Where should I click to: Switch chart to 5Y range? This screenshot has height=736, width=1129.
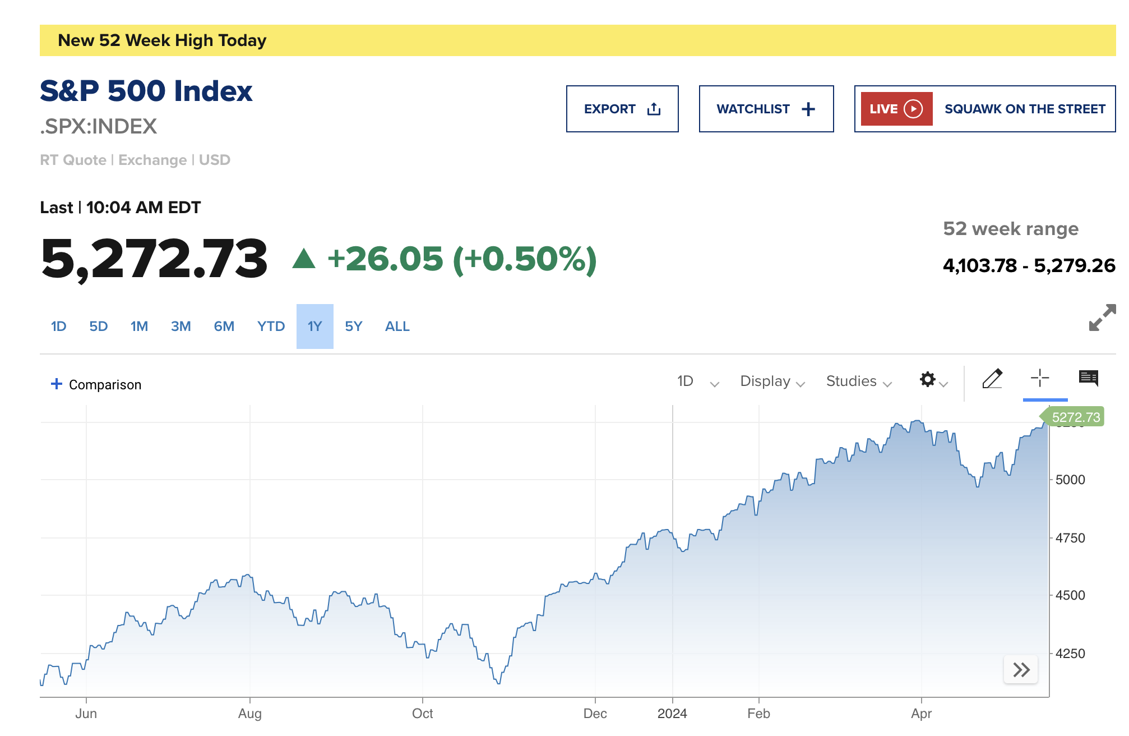[x=354, y=326]
